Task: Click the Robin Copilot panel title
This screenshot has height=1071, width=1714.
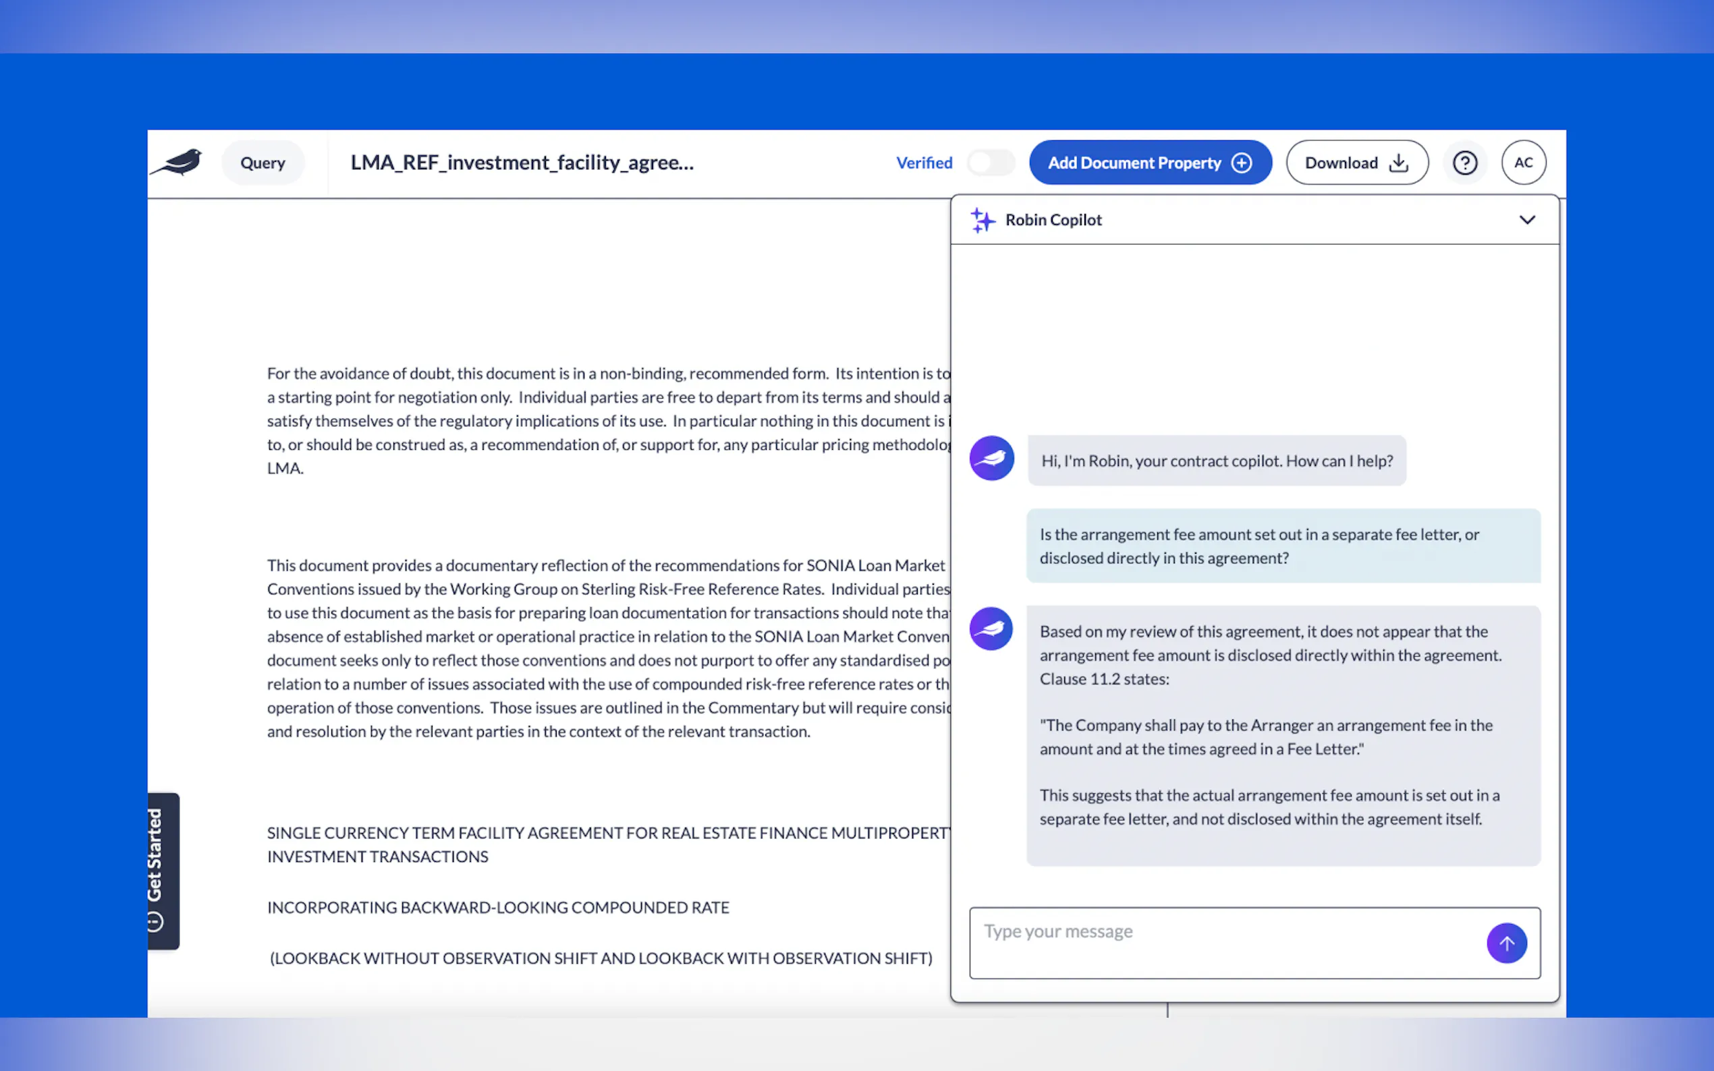Action: pos(1053,221)
